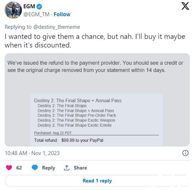
Task: Open the tweet info circle icon
Action: (185, 153)
